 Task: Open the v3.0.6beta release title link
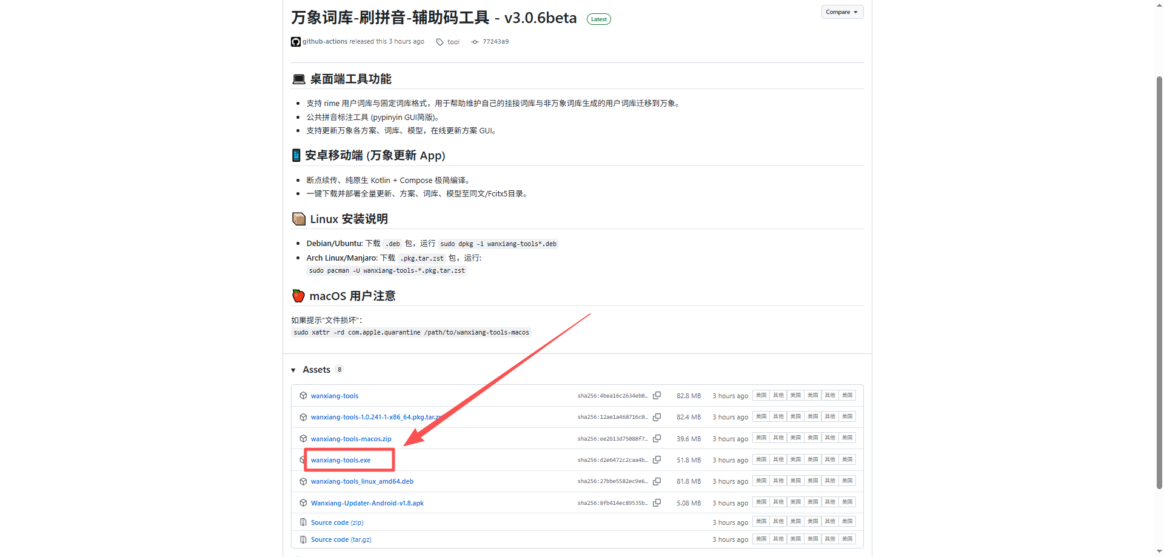coord(433,18)
